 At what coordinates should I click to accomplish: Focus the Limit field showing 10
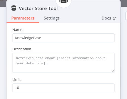tap(63, 88)
